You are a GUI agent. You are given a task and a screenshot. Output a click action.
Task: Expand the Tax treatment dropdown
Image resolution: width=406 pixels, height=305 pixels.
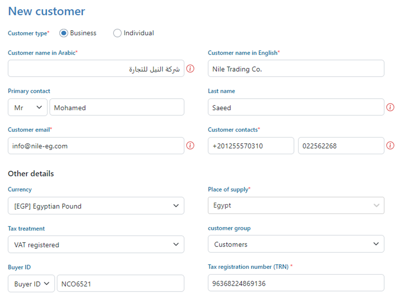point(96,244)
